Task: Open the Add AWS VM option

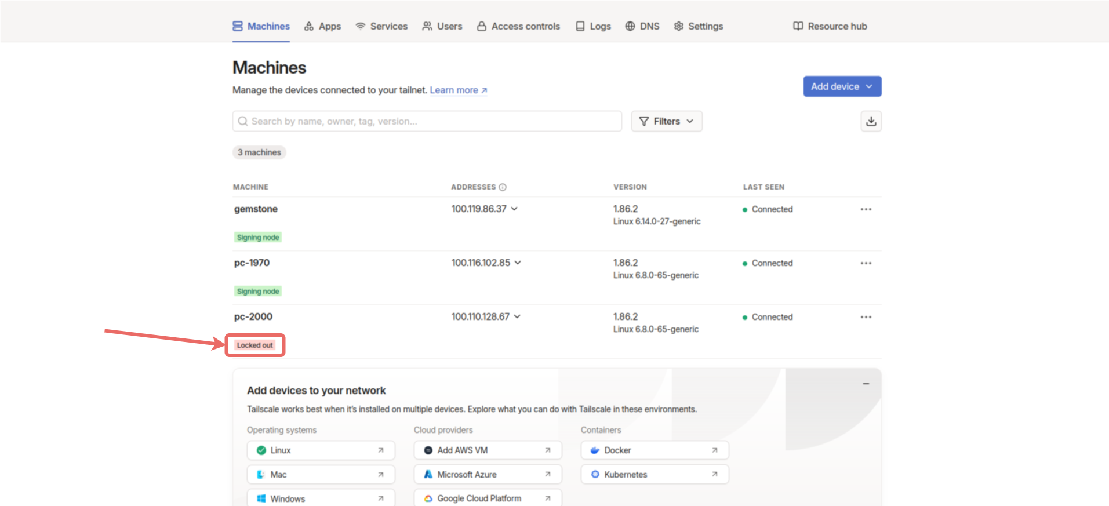Action: (488, 450)
